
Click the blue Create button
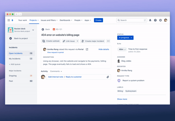[x=98, y=20]
